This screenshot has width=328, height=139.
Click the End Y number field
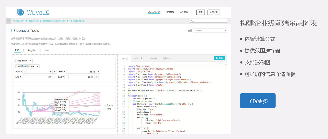point(81,77)
